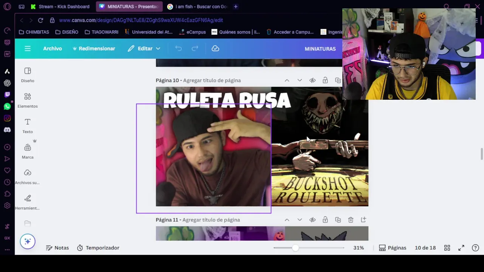
Task: Switch to grid view of pages
Action: tap(447, 248)
